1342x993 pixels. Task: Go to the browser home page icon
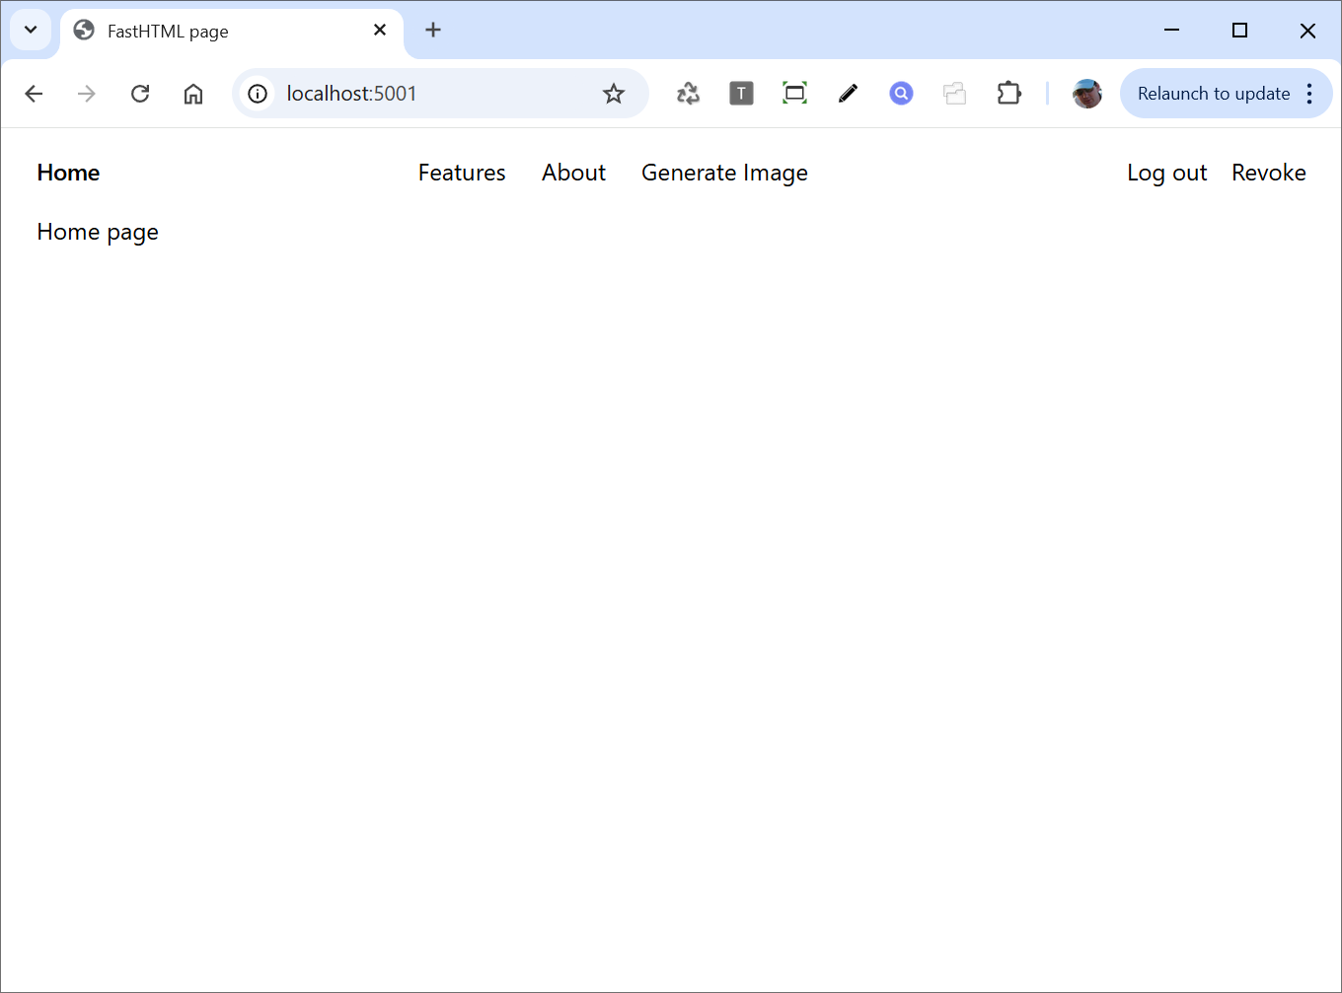193,94
